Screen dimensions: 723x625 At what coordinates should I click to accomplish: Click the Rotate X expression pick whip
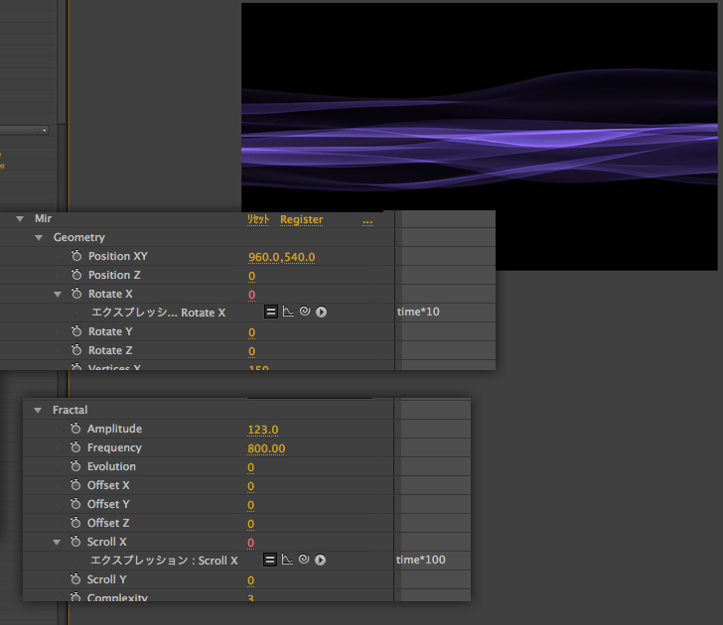coord(305,312)
